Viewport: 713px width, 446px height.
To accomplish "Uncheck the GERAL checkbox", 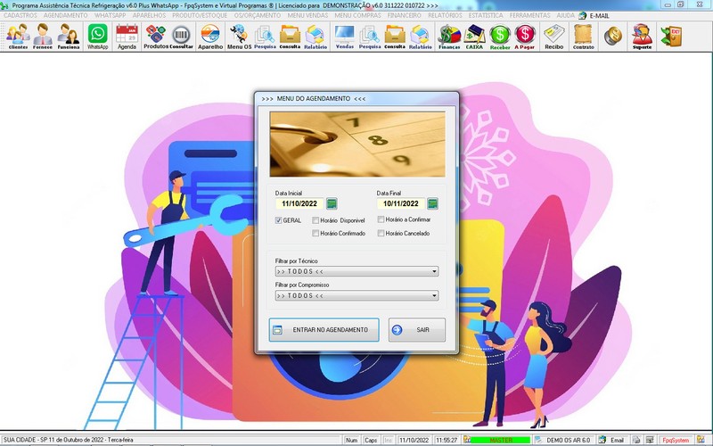I will [x=280, y=219].
